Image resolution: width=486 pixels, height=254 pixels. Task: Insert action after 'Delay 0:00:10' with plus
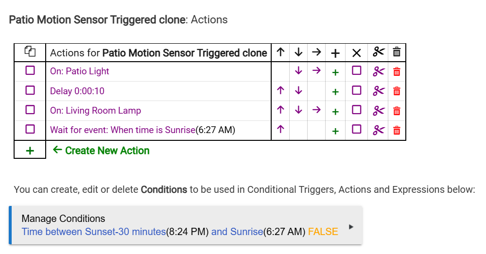(x=335, y=91)
